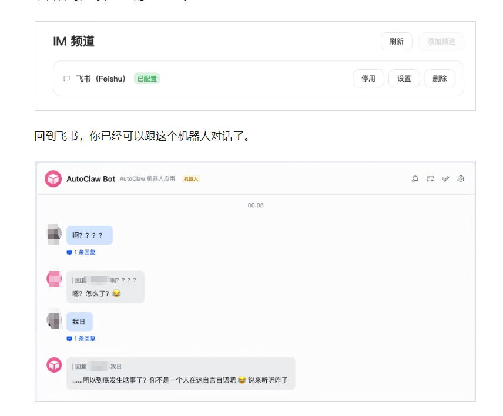Screen dimensions: 503x416
Task: Delete Feishu channel with 删除 button
Action: [440, 79]
